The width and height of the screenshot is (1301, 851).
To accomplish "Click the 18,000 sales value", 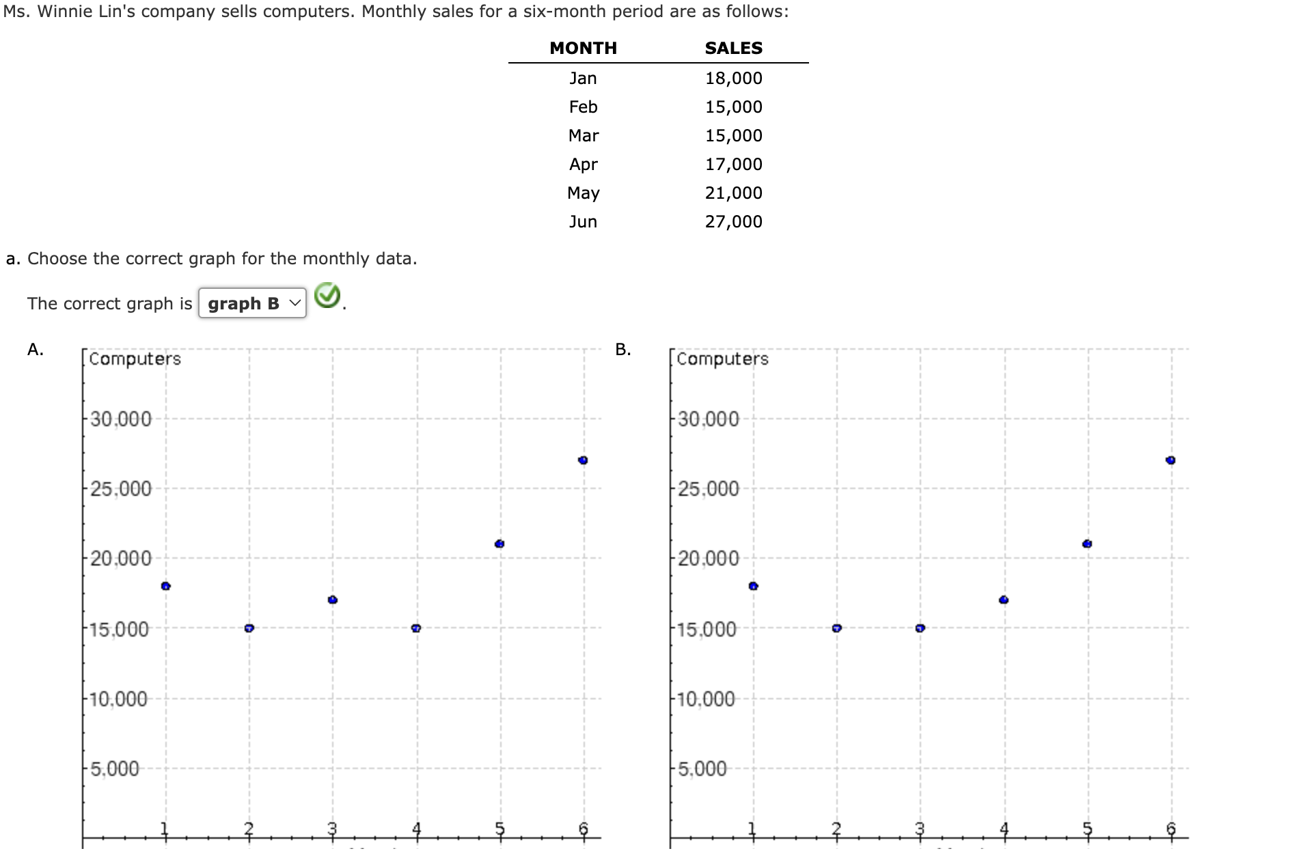I will point(733,78).
